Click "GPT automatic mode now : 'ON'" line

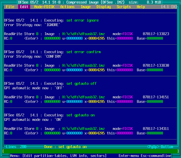[x=33, y=120]
